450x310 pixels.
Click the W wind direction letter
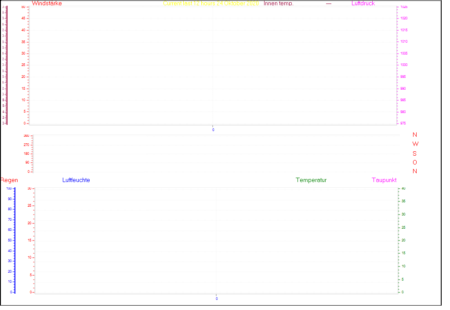pyautogui.click(x=415, y=144)
